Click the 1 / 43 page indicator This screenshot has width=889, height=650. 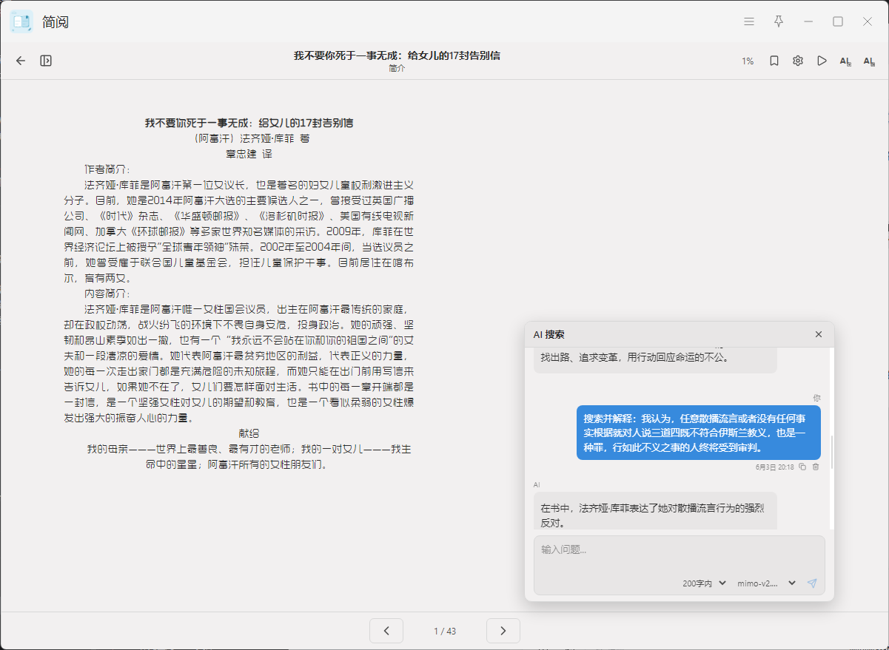(445, 632)
